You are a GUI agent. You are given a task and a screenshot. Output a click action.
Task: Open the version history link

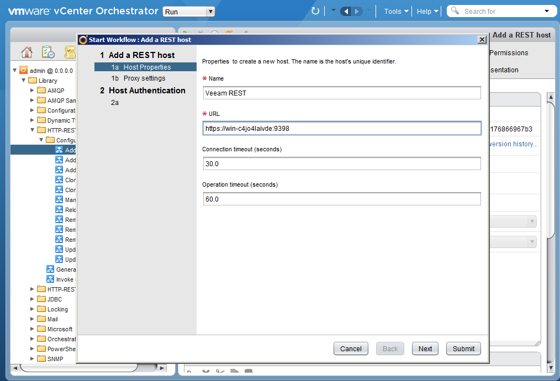click(514, 144)
